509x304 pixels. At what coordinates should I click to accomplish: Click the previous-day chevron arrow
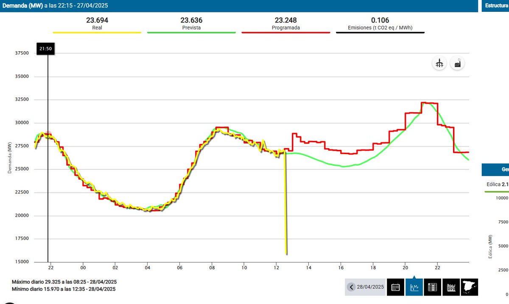coord(351,287)
